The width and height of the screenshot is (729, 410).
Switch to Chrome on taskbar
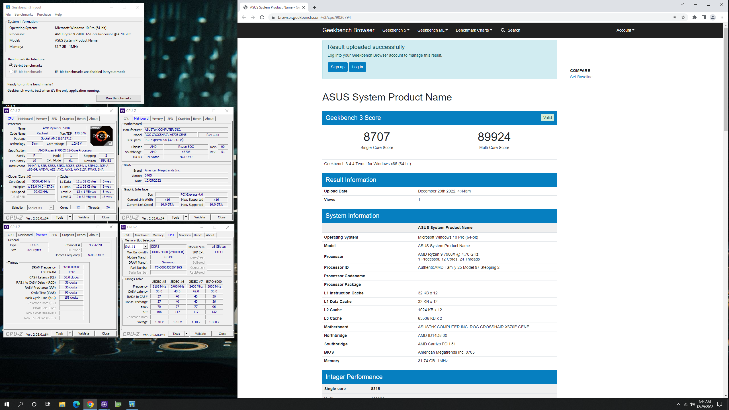(90, 404)
